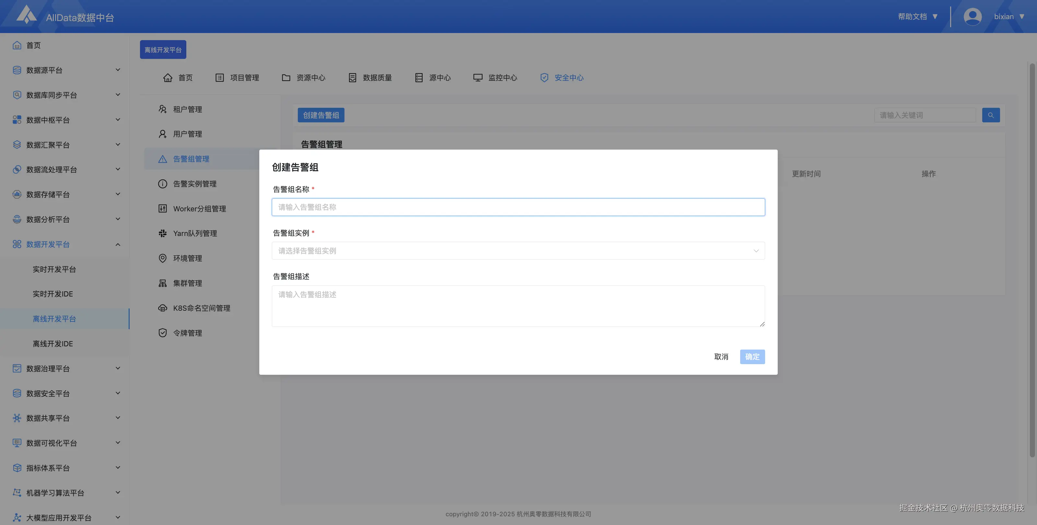Switch to the Monitoring Center tab
1037x525 pixels.
click(495, 78)
